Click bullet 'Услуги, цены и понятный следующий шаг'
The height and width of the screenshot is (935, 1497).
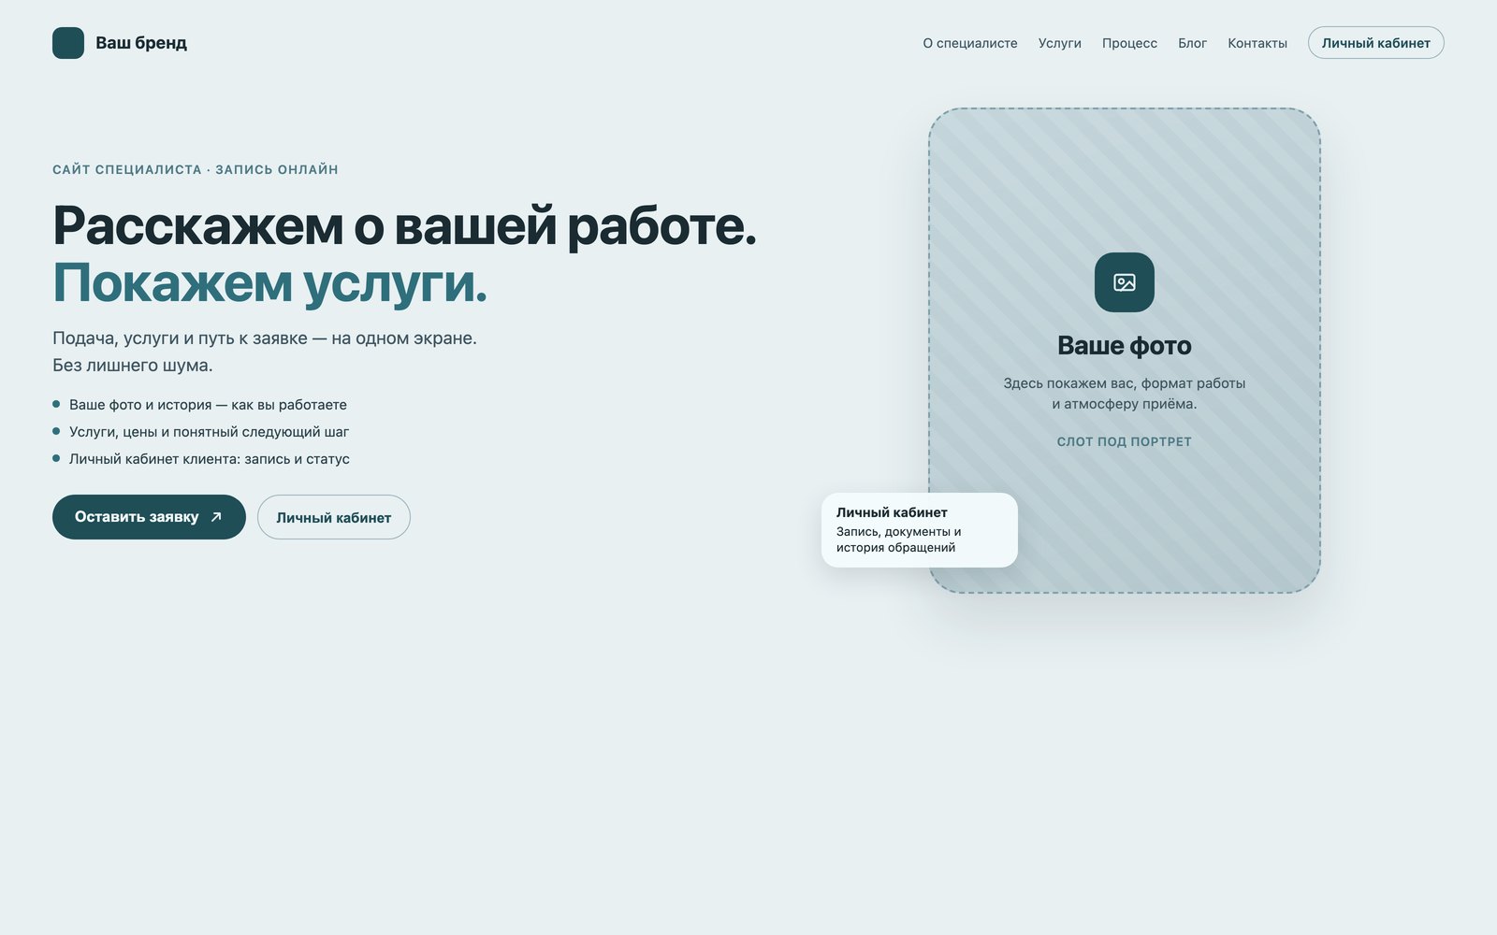tap(209, 432)
